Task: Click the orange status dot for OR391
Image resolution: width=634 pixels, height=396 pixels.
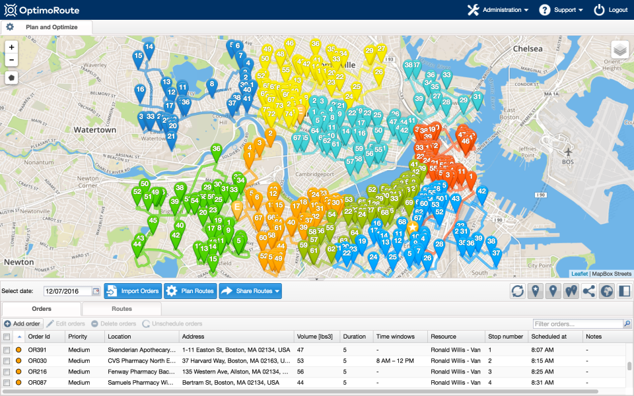Action: tap(18, 350)
